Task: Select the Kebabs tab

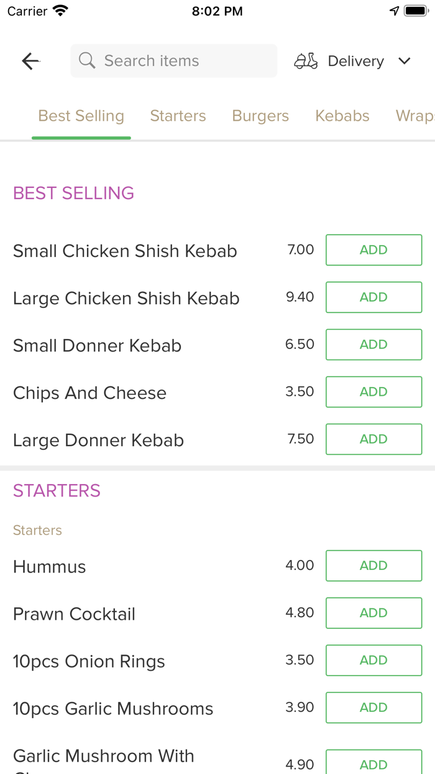Action: (x=342, y=116)
